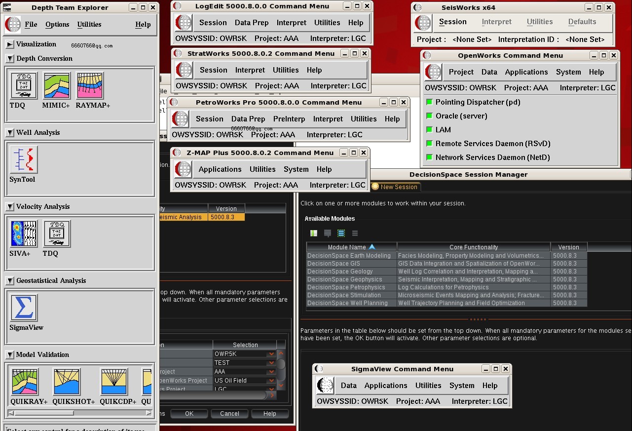Select the DecisionSpace Earth Modeling row

click(x=446, y=256)
